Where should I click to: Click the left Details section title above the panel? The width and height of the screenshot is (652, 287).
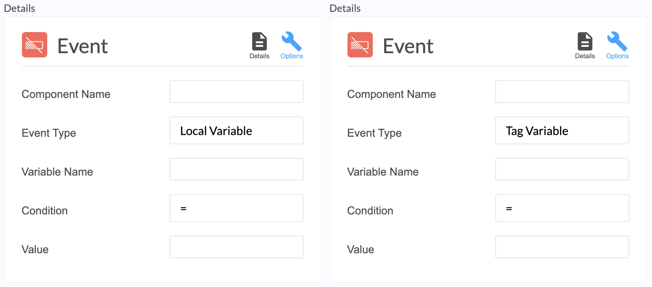tap(19, 8)
